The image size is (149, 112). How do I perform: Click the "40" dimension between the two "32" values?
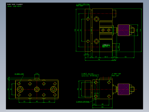point(37,101)
